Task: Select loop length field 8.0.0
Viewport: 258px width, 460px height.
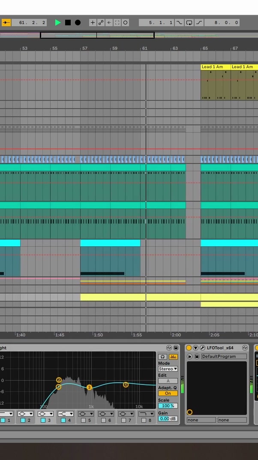Action: point(222,23)
